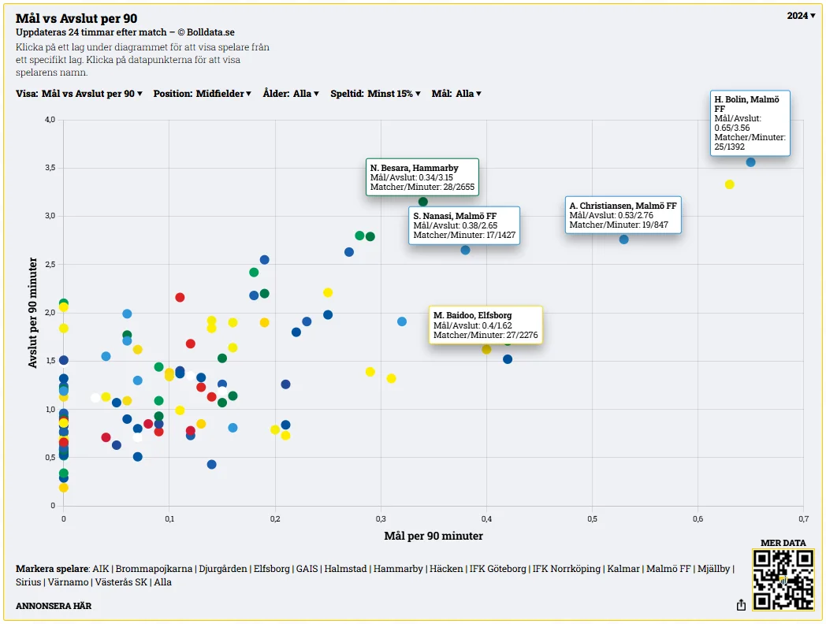Highlight Malmö FF players
This screenshot has height=624, width=826.
click(x=668, y=569)
